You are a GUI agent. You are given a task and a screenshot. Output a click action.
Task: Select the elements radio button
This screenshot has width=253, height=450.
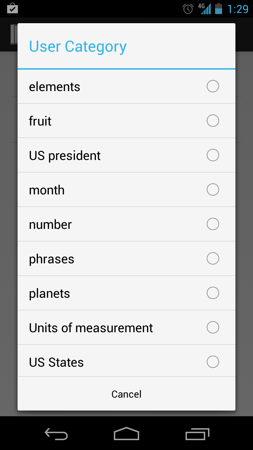213,86
